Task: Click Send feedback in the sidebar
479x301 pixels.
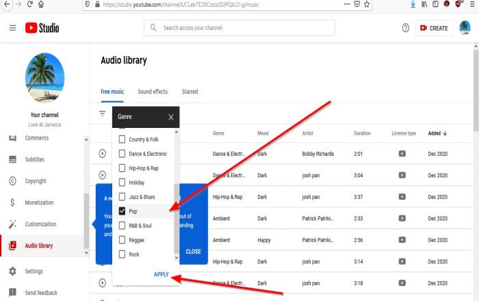Action: click(x=42, y=293)
